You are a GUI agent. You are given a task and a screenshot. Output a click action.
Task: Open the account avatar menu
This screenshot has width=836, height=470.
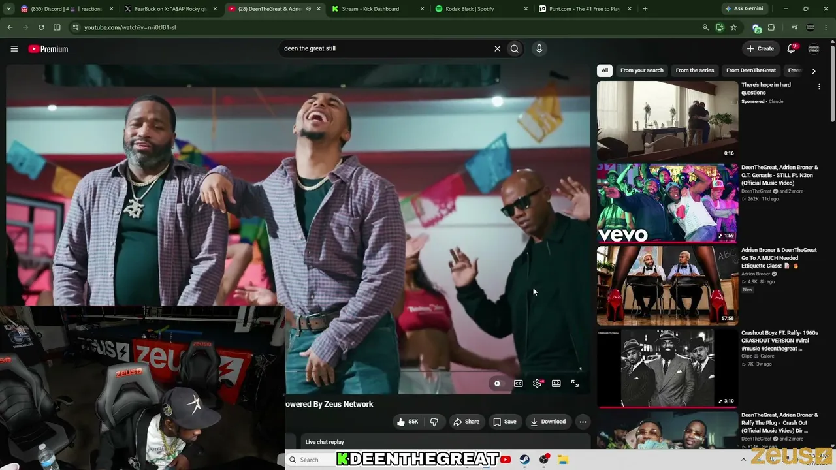[x=814, y=48]
